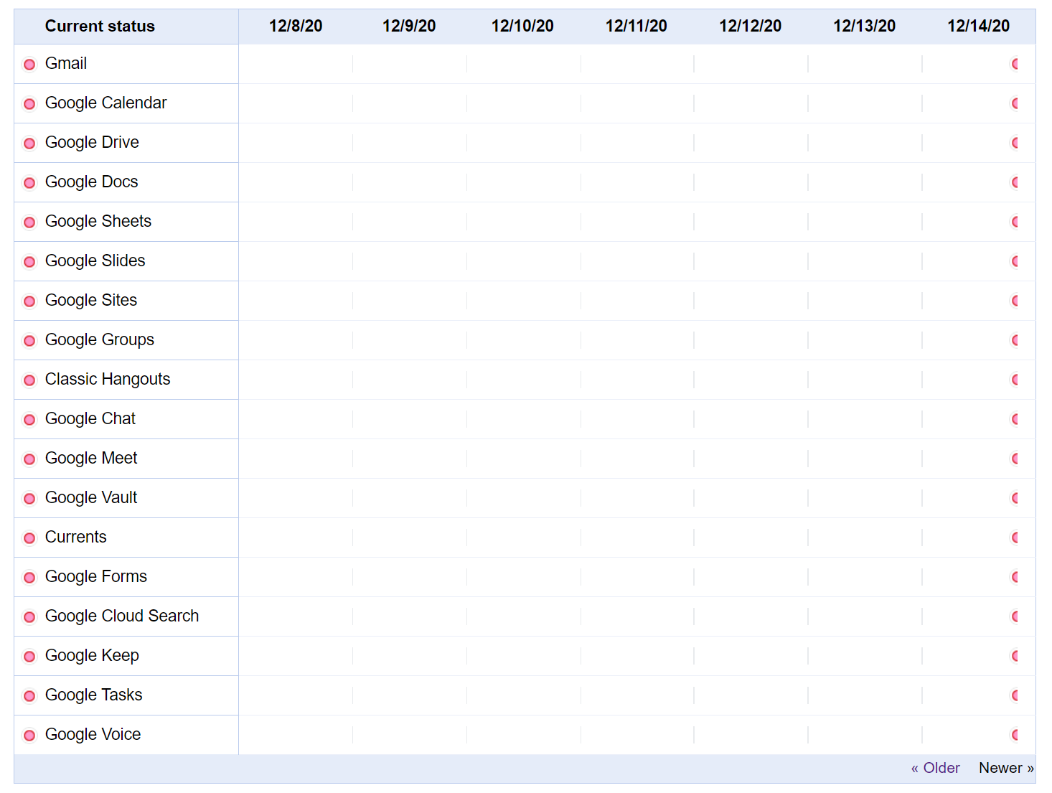Click the Currents service name
1052x793 pixels.
click(76, 537)
